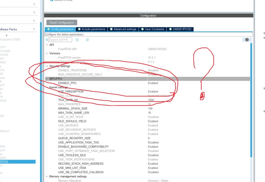The height and width of the screenshot is (182, 265).
Task: Click the Reset Configuration button
Action: [62, 22]
